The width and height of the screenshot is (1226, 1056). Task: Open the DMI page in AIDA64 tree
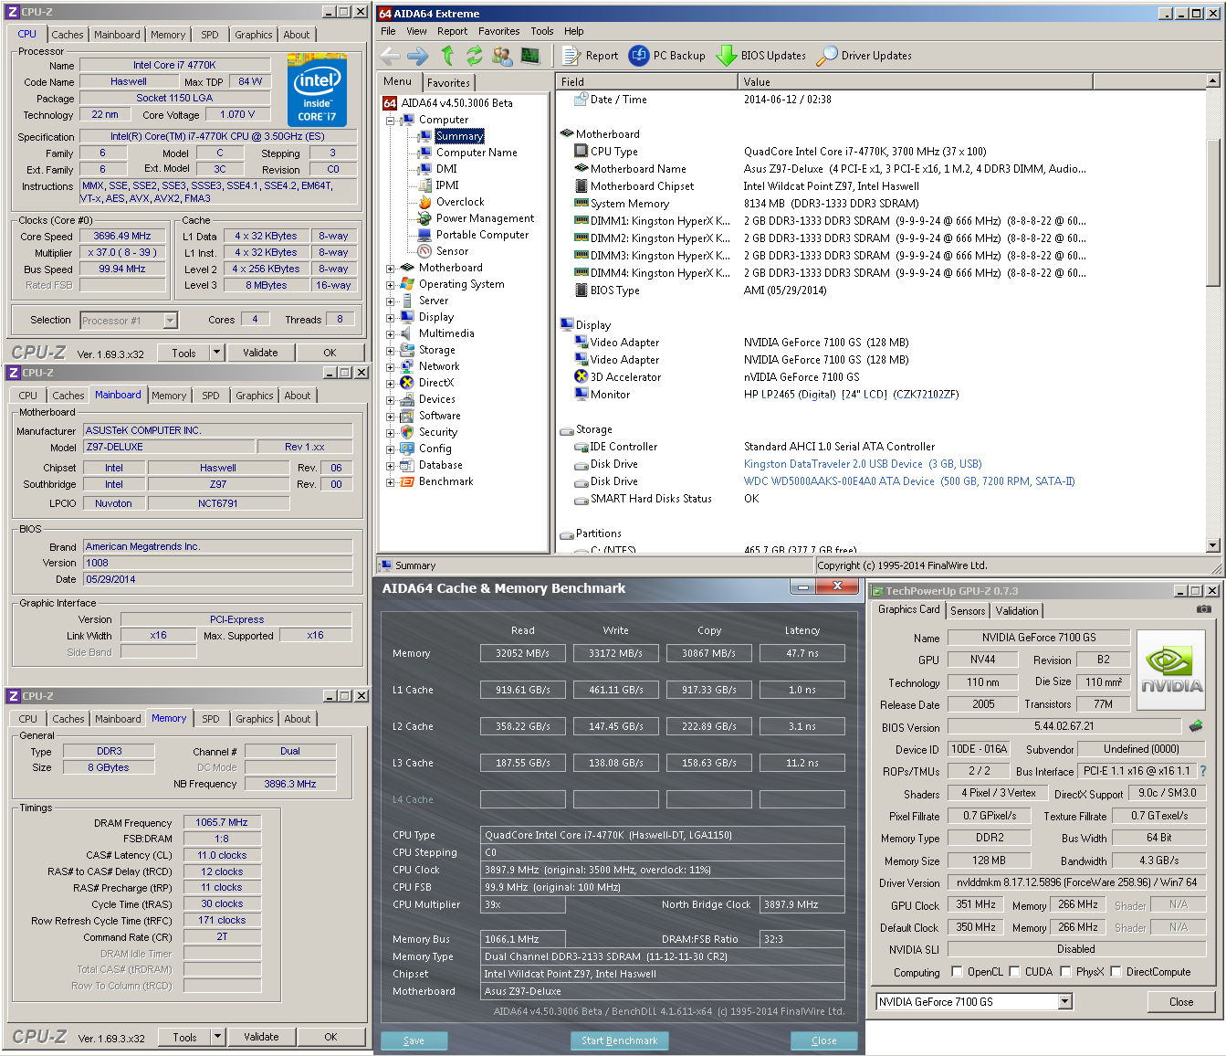446,169
